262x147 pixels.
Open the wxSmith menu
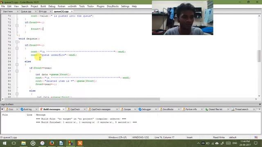72,7
